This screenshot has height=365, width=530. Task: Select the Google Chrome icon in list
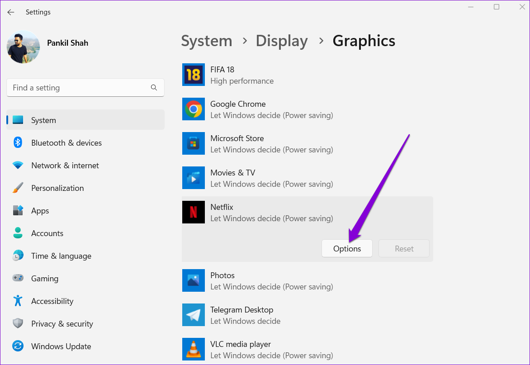coord(193,109)
